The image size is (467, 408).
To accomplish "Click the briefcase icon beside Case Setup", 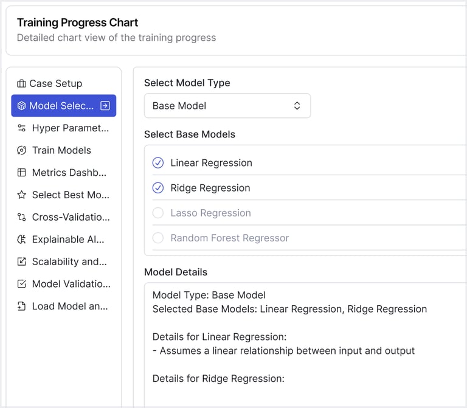I will pos(22,83).
